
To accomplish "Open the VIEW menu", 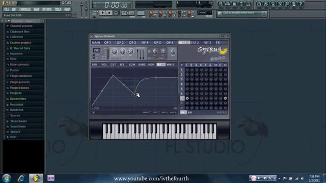I will tap(36, 9).
